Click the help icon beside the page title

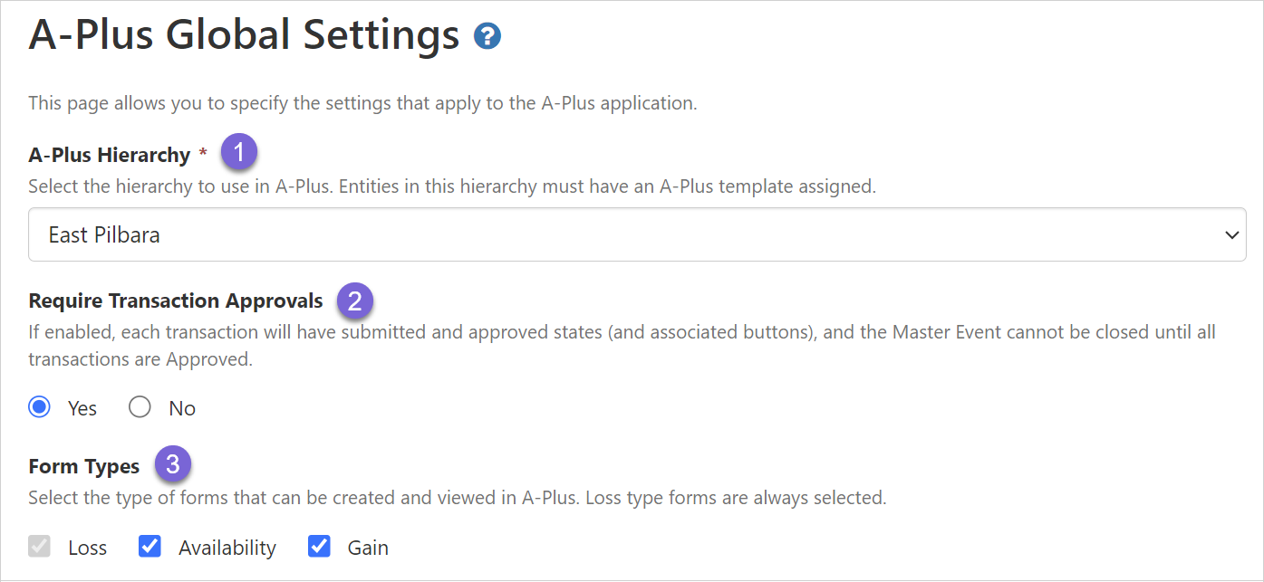(487, 36)
